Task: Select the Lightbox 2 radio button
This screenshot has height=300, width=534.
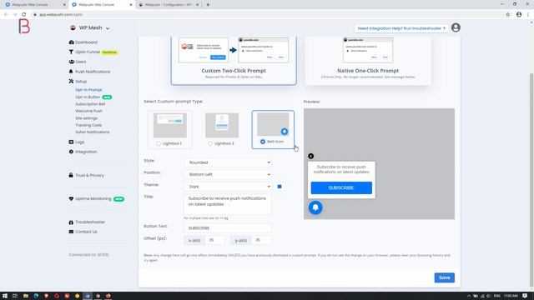Action: pyautogui.click(x=210, y=143)
